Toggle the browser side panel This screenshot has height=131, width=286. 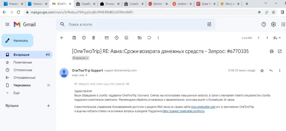[x=282, y=12]
